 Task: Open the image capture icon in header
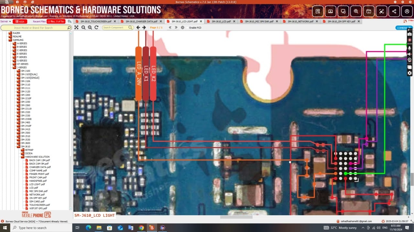(x=381, y=11)
